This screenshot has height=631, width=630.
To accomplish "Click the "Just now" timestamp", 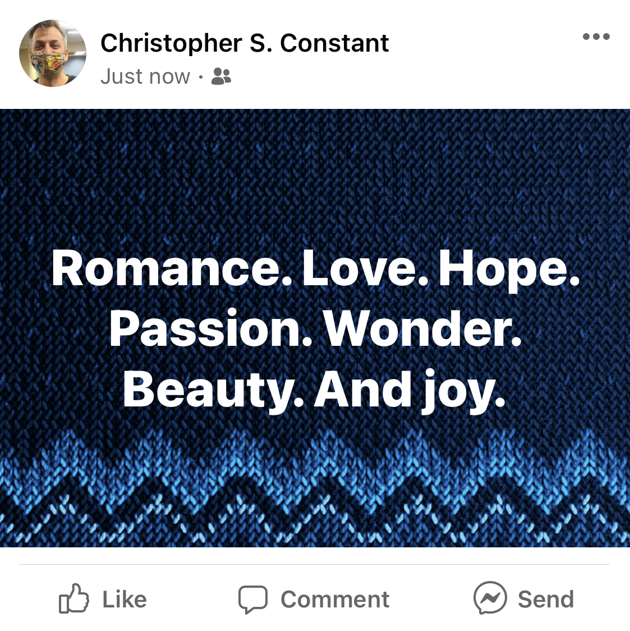I will pyautogui.click(x=145, y=76).
